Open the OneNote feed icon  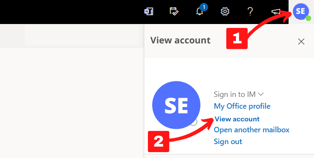coord(149,11)
